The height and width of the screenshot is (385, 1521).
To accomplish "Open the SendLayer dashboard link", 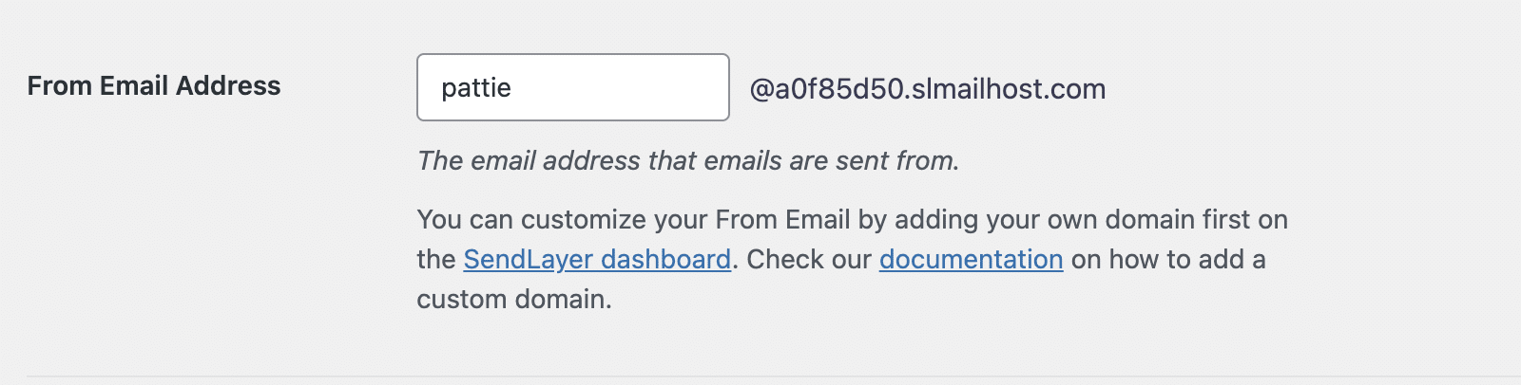I will coord(597,259).
